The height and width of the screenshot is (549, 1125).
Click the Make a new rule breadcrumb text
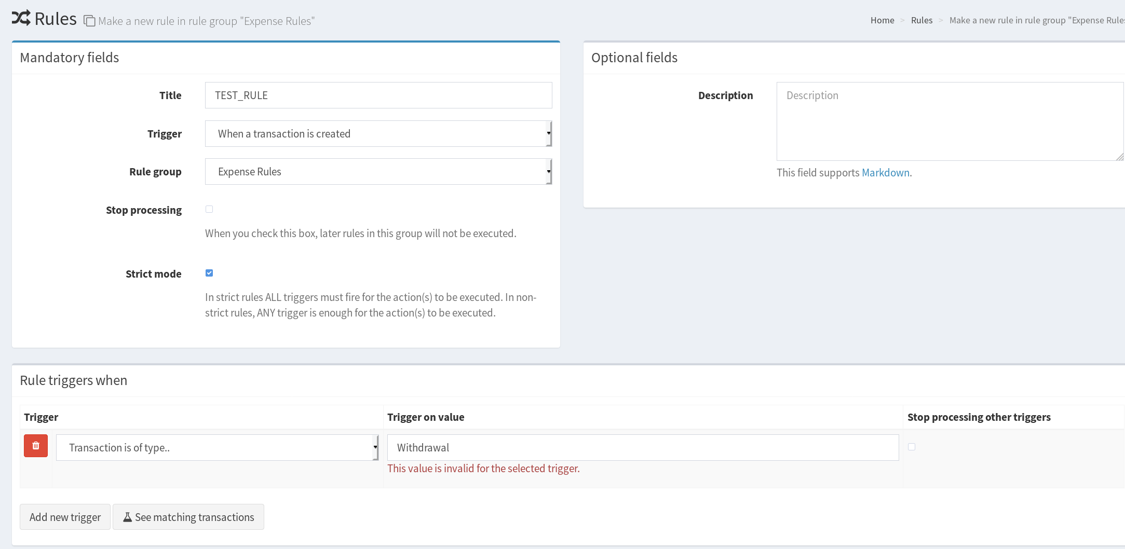point(1037,20)
